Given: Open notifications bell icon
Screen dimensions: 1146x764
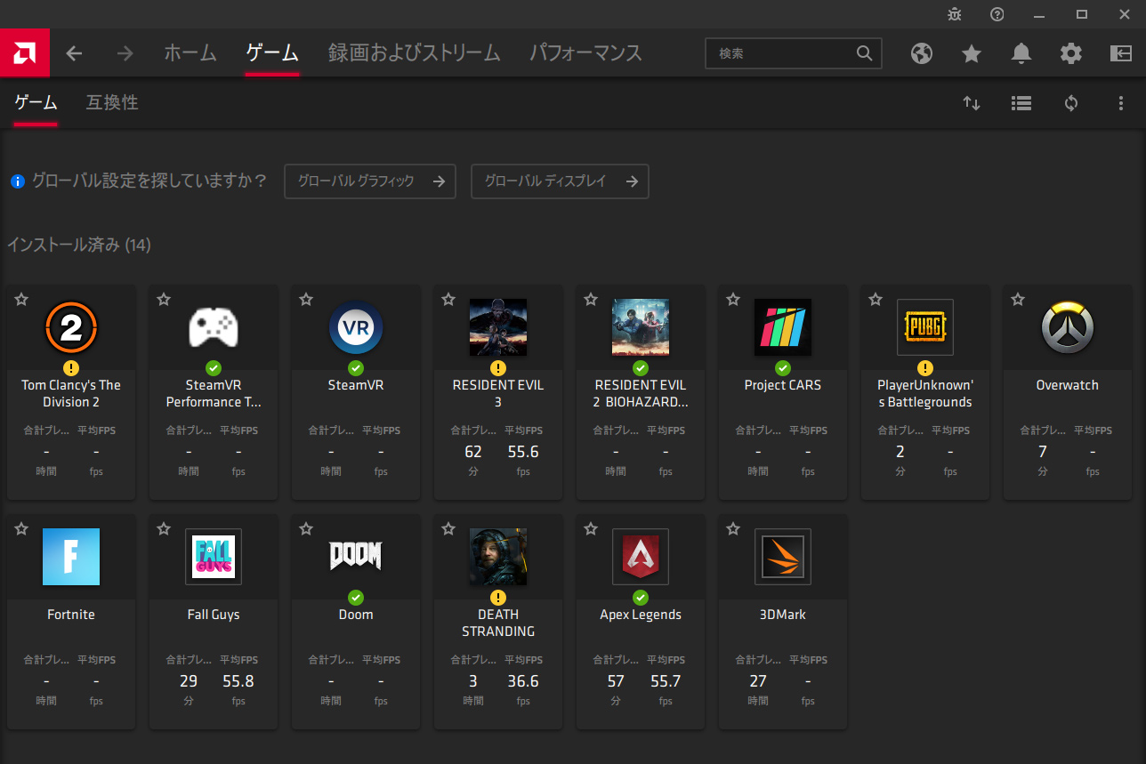Looking at the screenshot, I should (1021, 53).
